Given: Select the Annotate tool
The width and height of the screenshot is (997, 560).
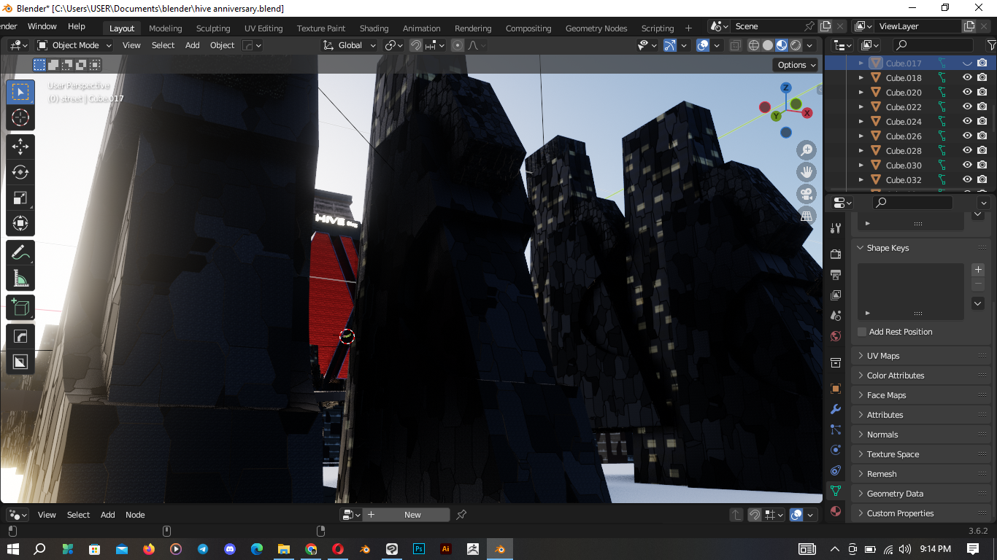Looking at the screenshot, I should [x=20, y=253].
